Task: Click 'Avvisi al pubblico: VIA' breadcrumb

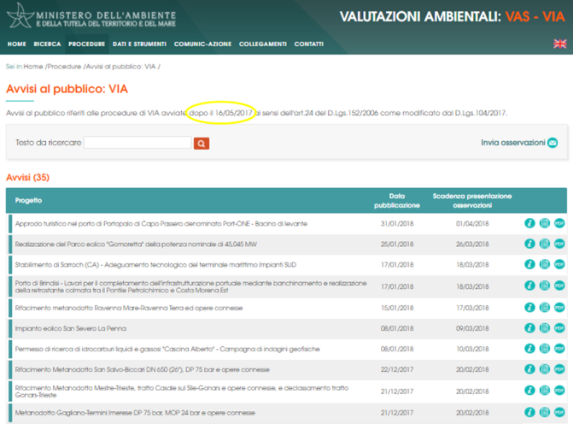Action: 121,67
